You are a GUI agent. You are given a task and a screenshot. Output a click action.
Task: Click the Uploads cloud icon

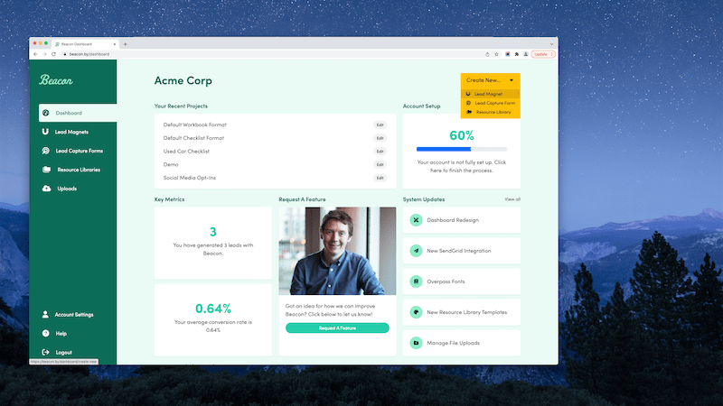pos(46,189)
